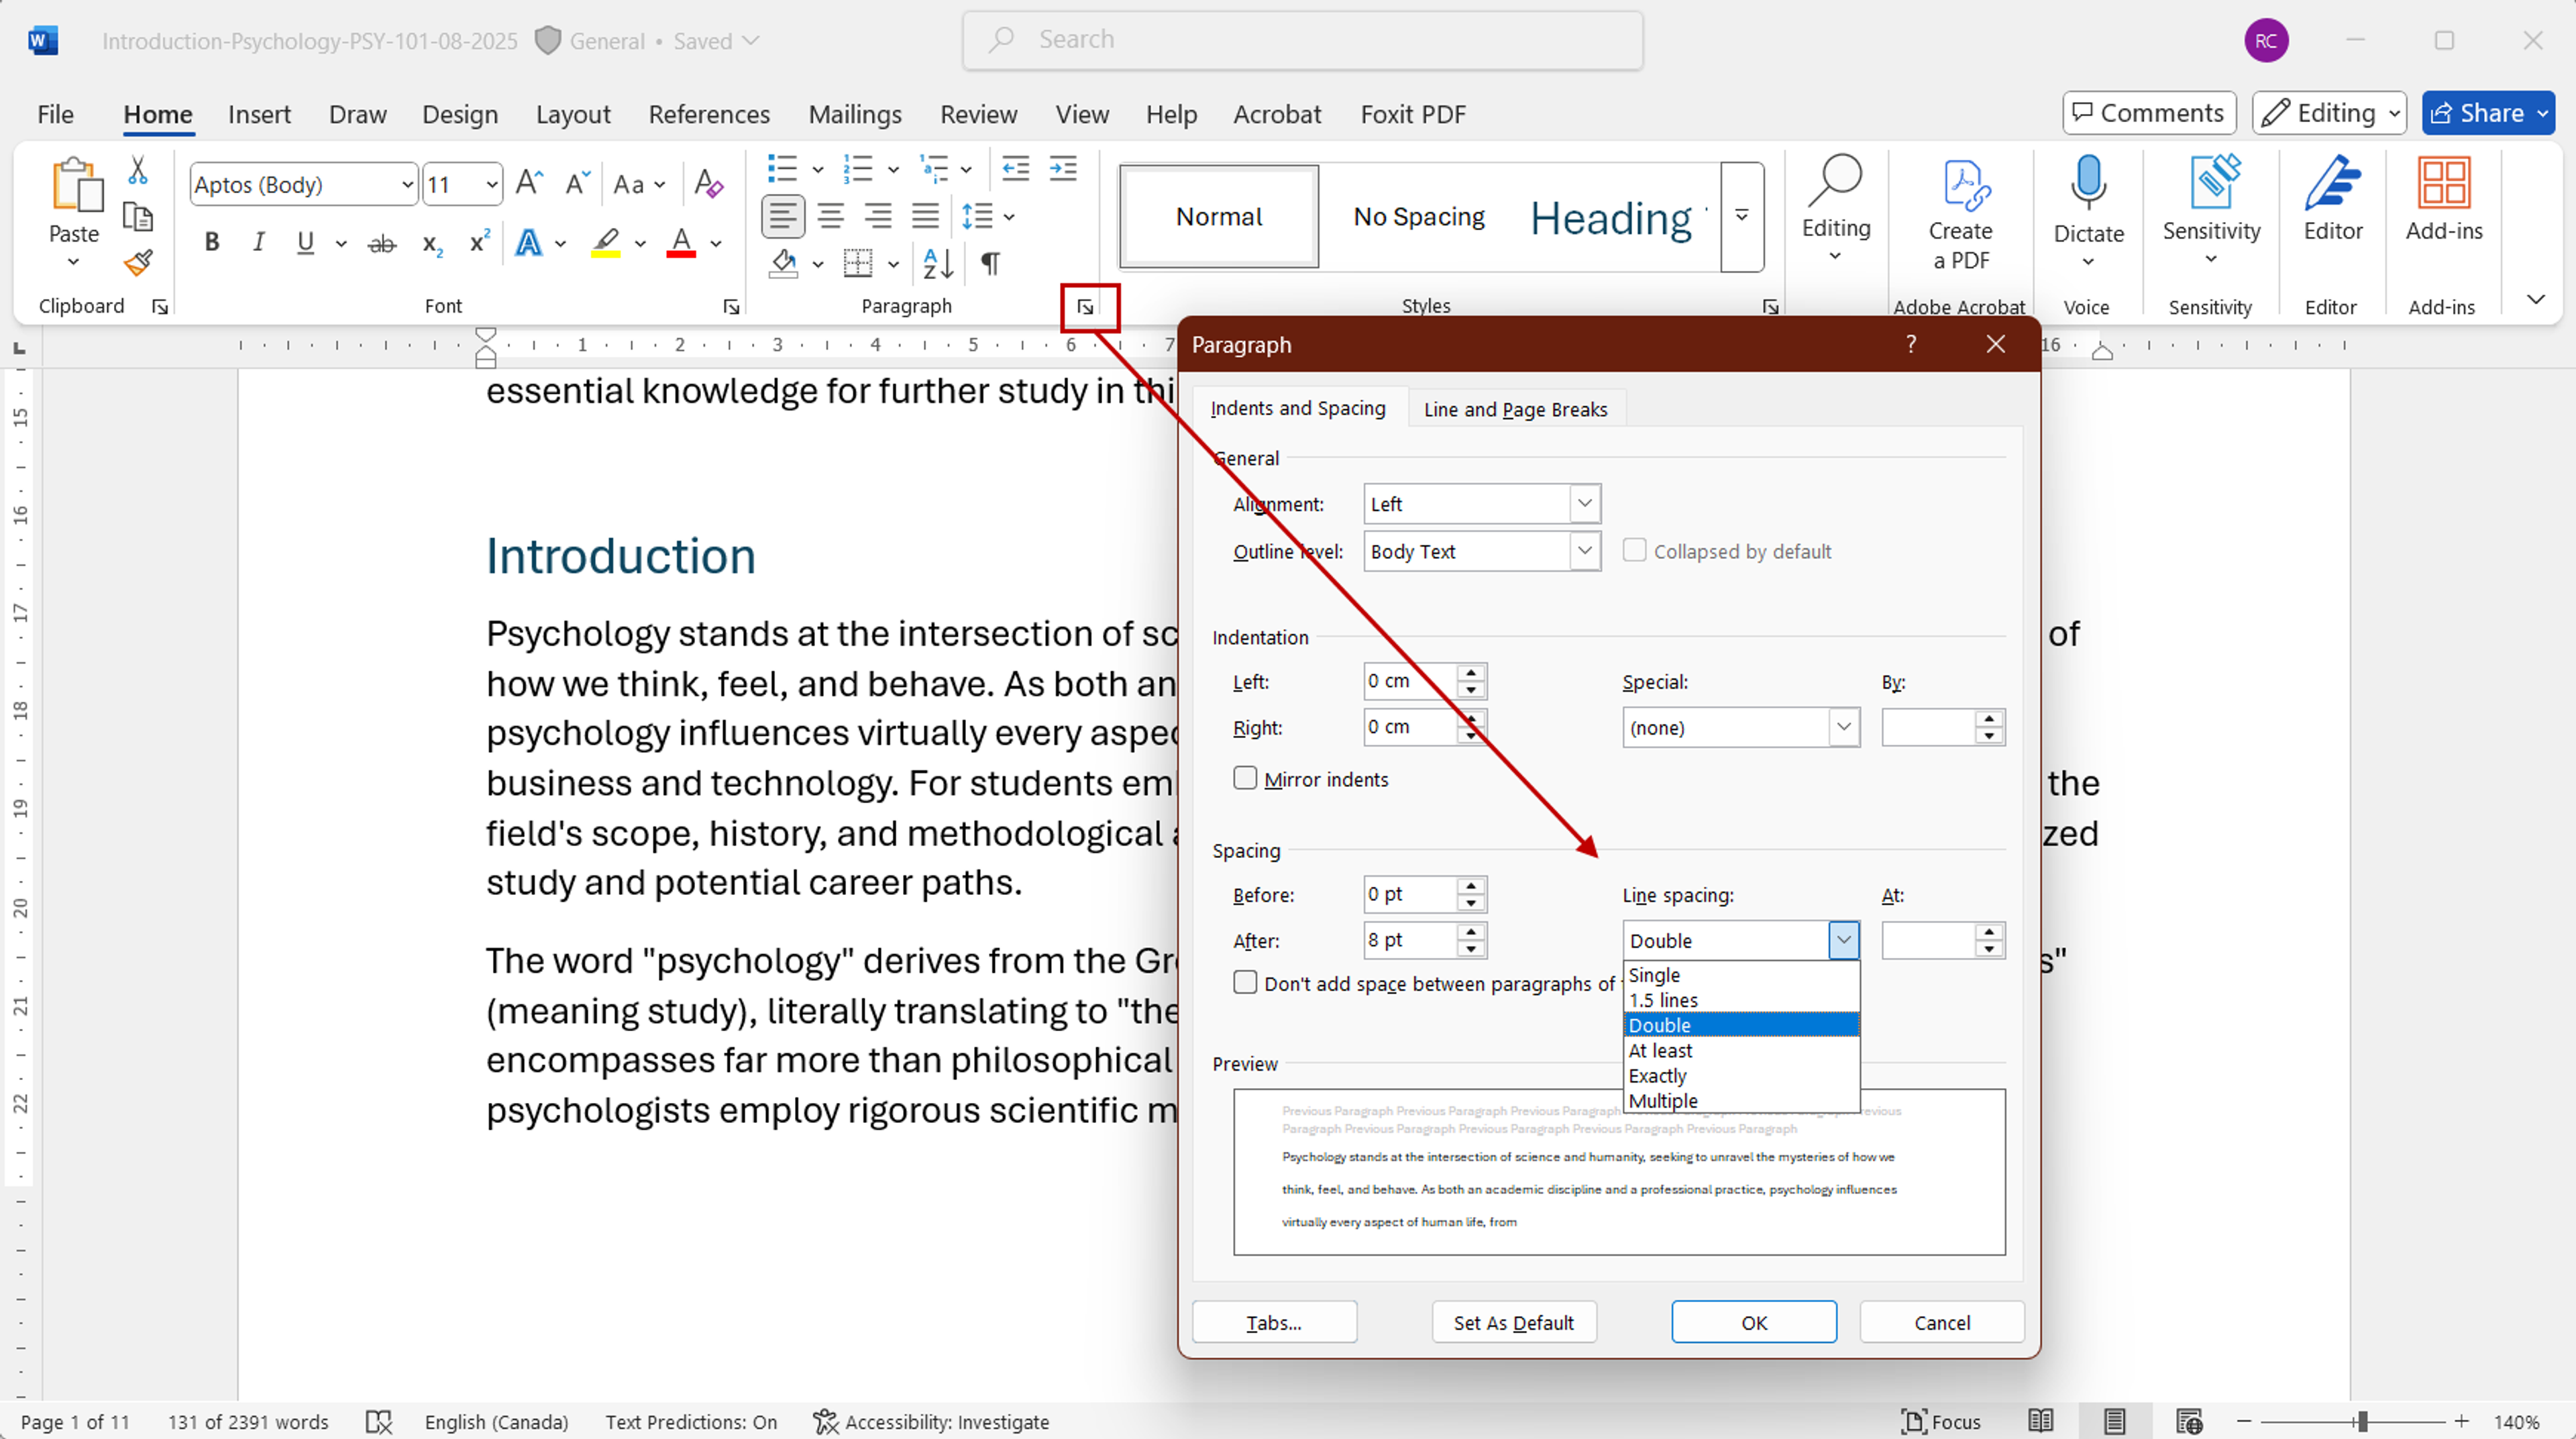Image resolution: width=2576 pixels, height=1439 pixels.
Task: Show paragraph marks pilcrow icon
Action: (x=990, y=263)
